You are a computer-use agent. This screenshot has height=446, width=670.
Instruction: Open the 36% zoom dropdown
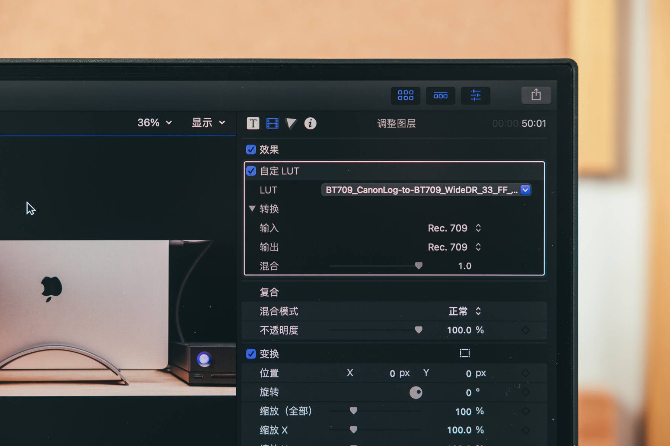point(154,122)
